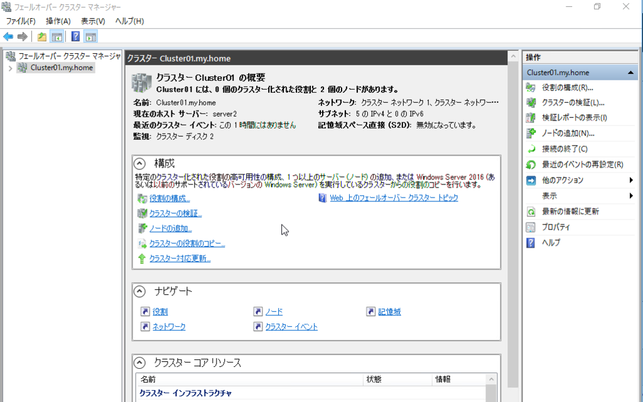
Task: Click the 役割の構成 icon in actions pane
Action: point(531,88)
